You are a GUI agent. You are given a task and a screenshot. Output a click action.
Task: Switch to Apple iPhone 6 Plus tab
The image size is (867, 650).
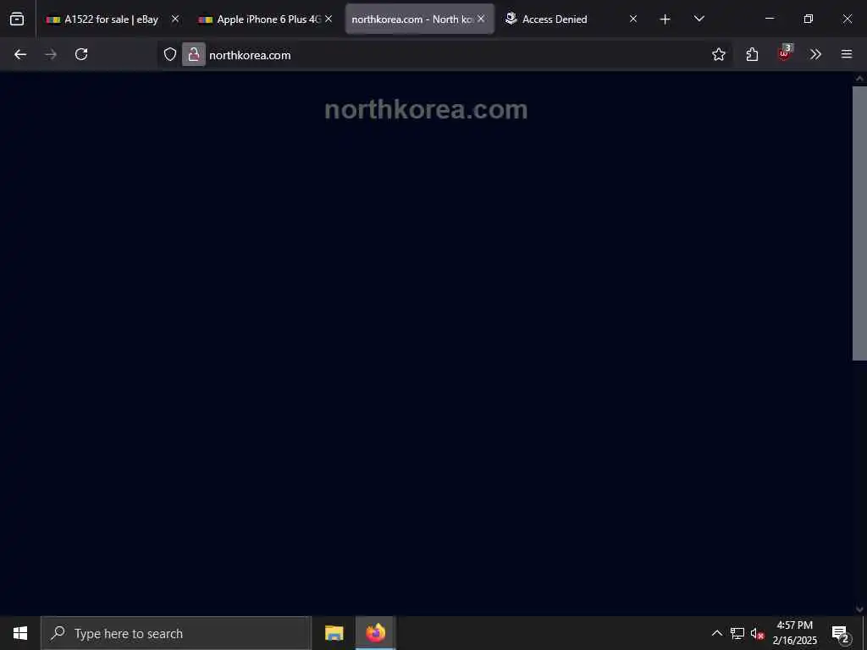[x=266, y=19]
